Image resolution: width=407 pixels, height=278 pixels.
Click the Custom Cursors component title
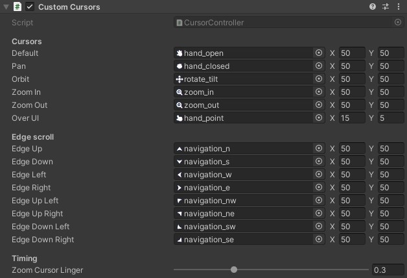coord(69,7)
